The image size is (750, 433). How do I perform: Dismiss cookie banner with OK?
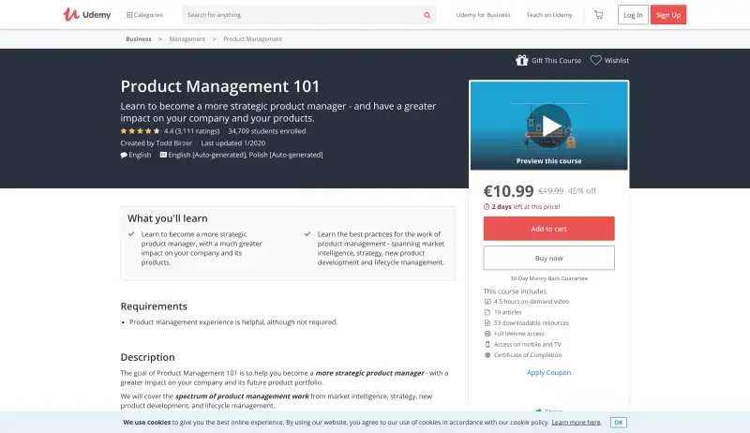(619, 423)
